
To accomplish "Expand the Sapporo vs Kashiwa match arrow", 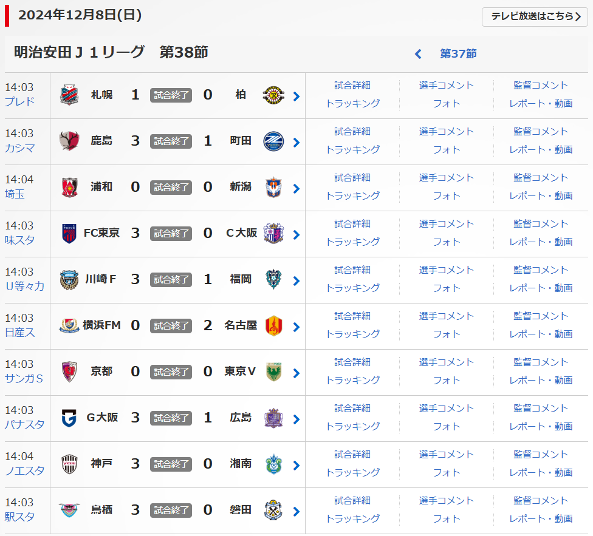I will [296, 96].
